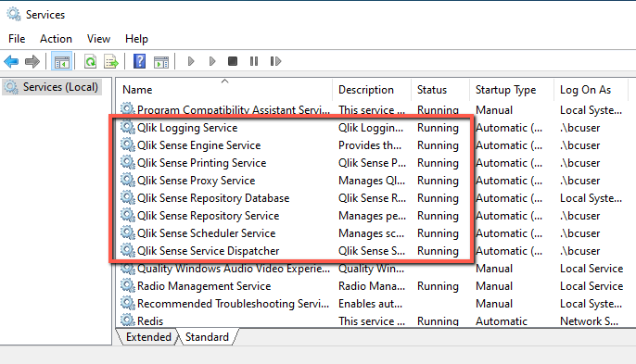
Task: Select Program Compatibility Assistant Service row
Action: pos(375,110)
